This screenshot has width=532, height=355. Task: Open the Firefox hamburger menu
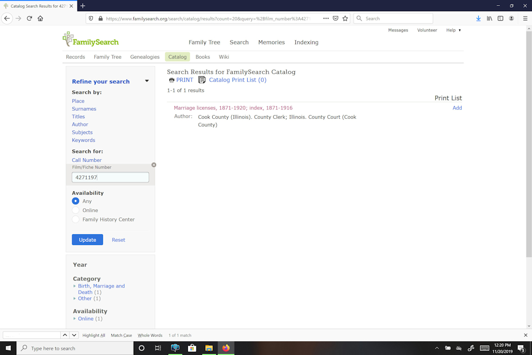click(x=525, y=18)
